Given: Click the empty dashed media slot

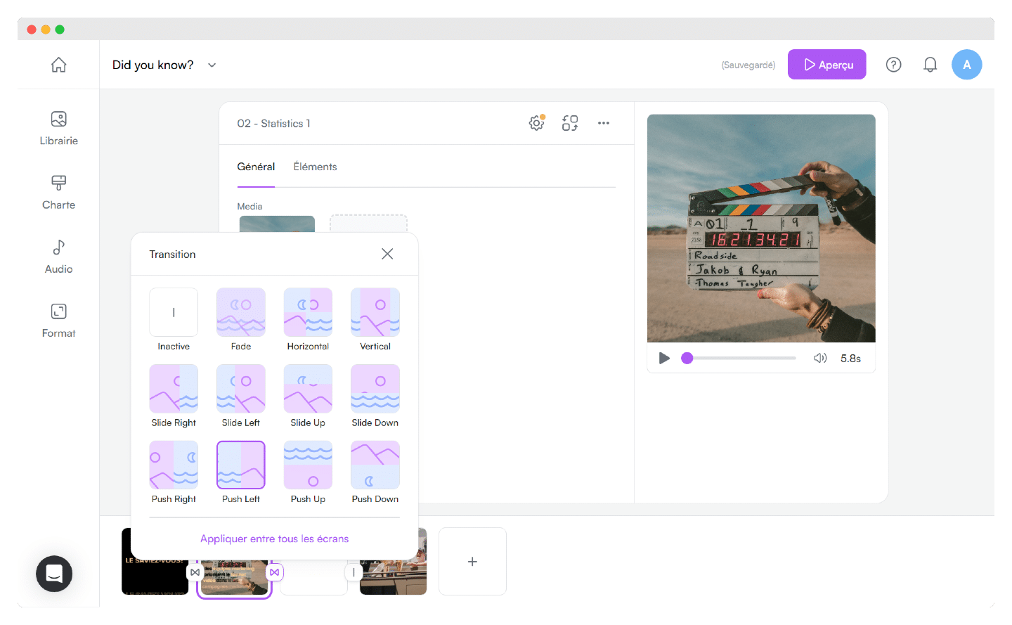Looking at the screenshot, I should pyautogui.click(x=368, y=224).
